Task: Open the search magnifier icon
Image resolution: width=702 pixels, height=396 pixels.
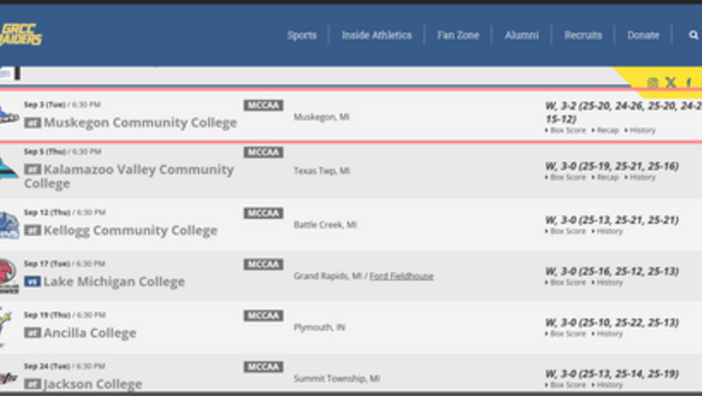Action: pos(693,35)
